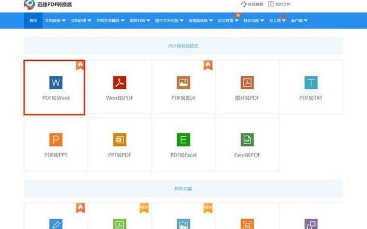Expand the 文档转换 menu
This screenshot has width=367, height=229.
55,20
